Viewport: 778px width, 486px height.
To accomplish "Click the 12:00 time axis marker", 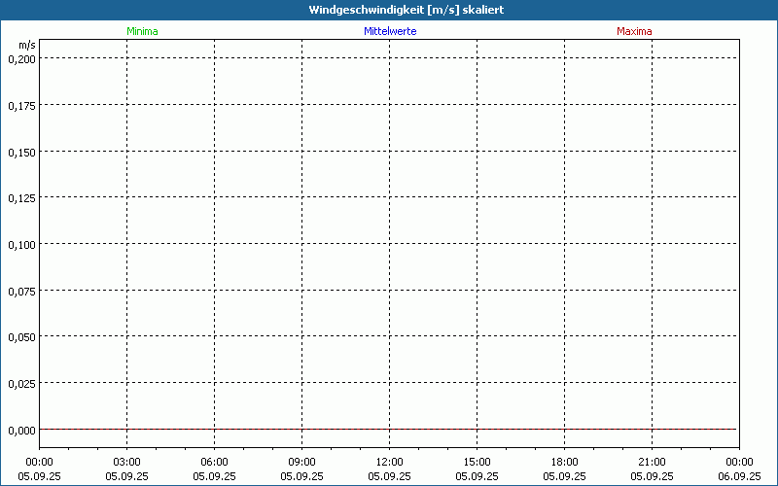I will point(389,462).
